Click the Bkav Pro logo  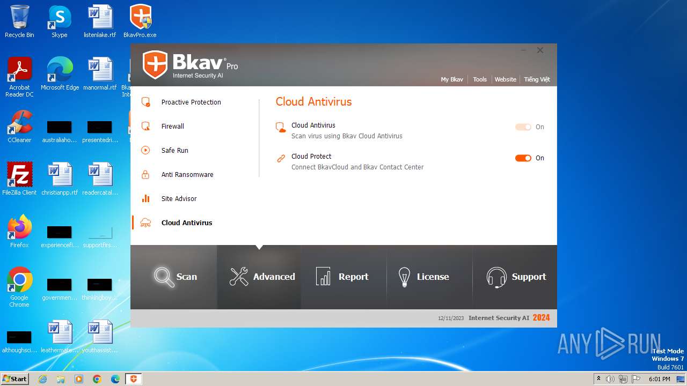click(191, 65)
